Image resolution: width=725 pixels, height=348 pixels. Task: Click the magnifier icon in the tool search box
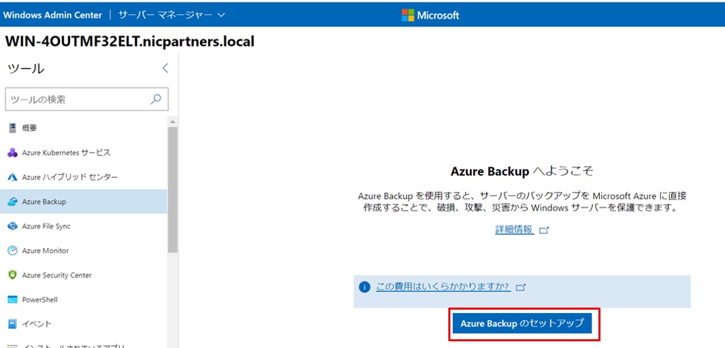pyautogui.click(x=156, y=99)
